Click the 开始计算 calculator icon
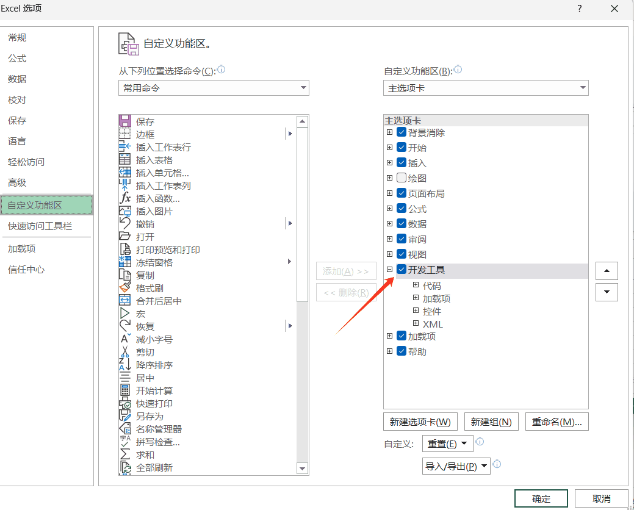 (125, 390)
